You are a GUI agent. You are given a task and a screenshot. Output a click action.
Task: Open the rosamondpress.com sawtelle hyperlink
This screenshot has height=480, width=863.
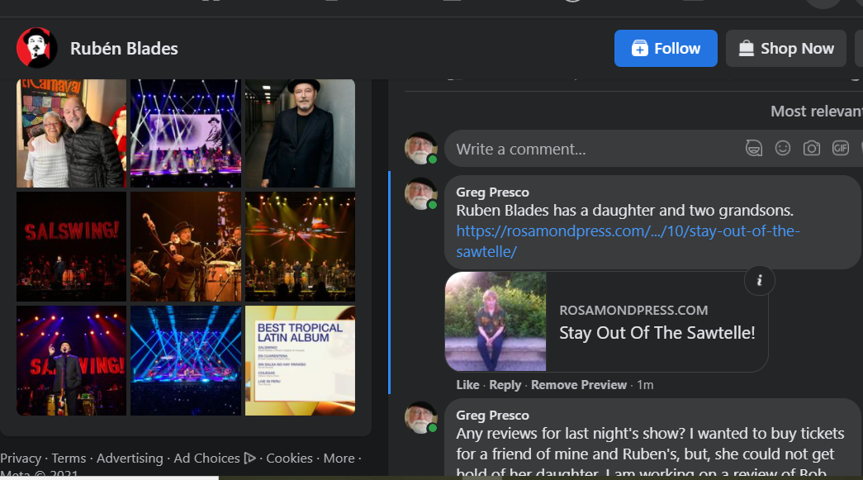[x=628, y=241]
